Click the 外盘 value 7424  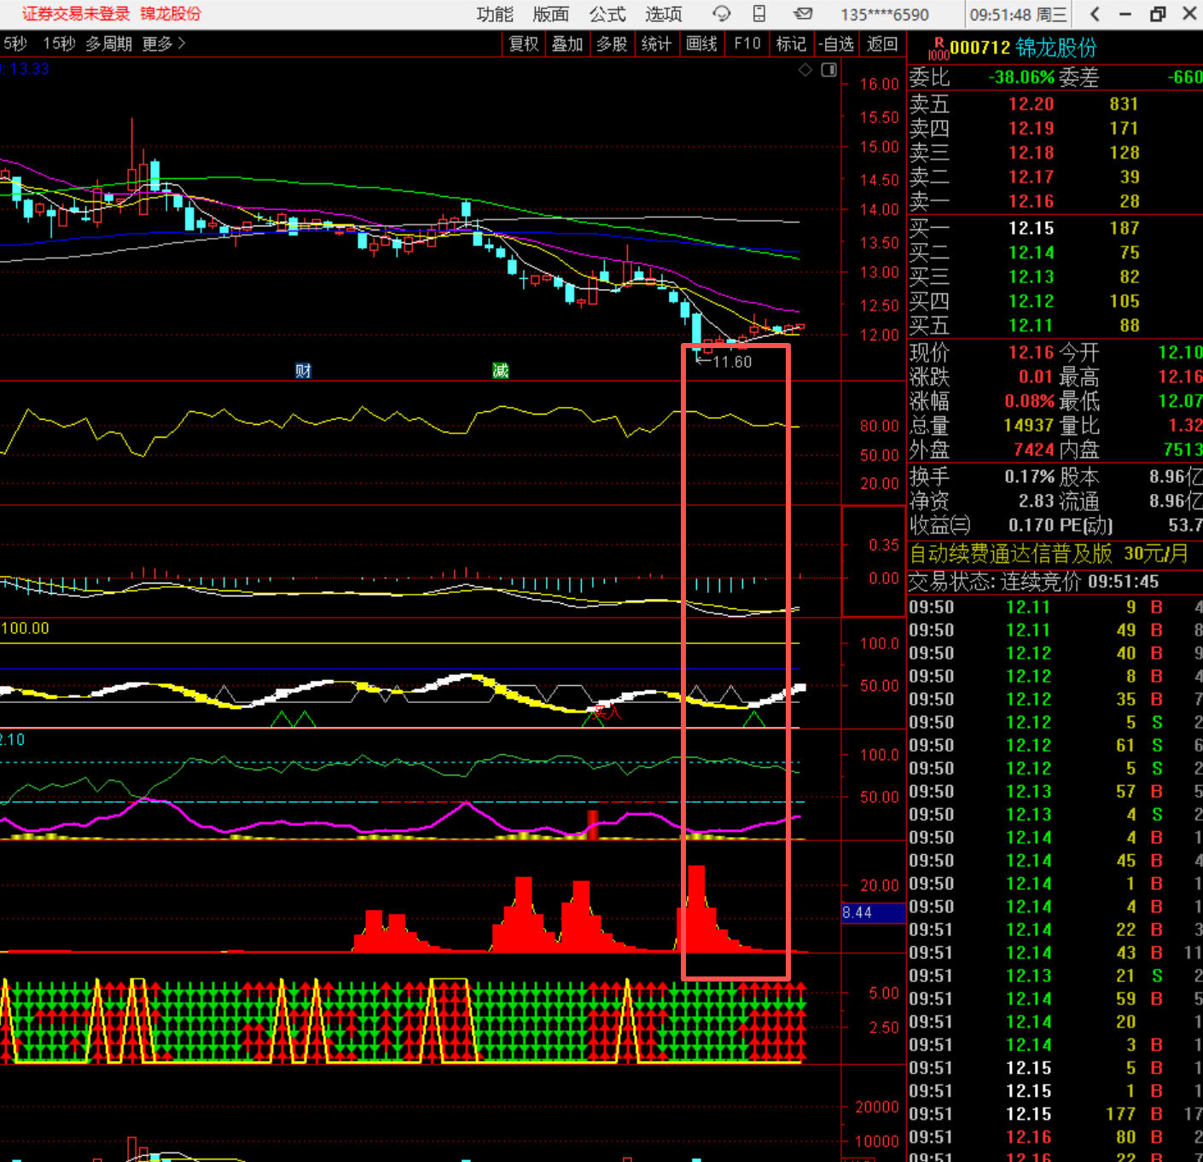pos(1034,450)
